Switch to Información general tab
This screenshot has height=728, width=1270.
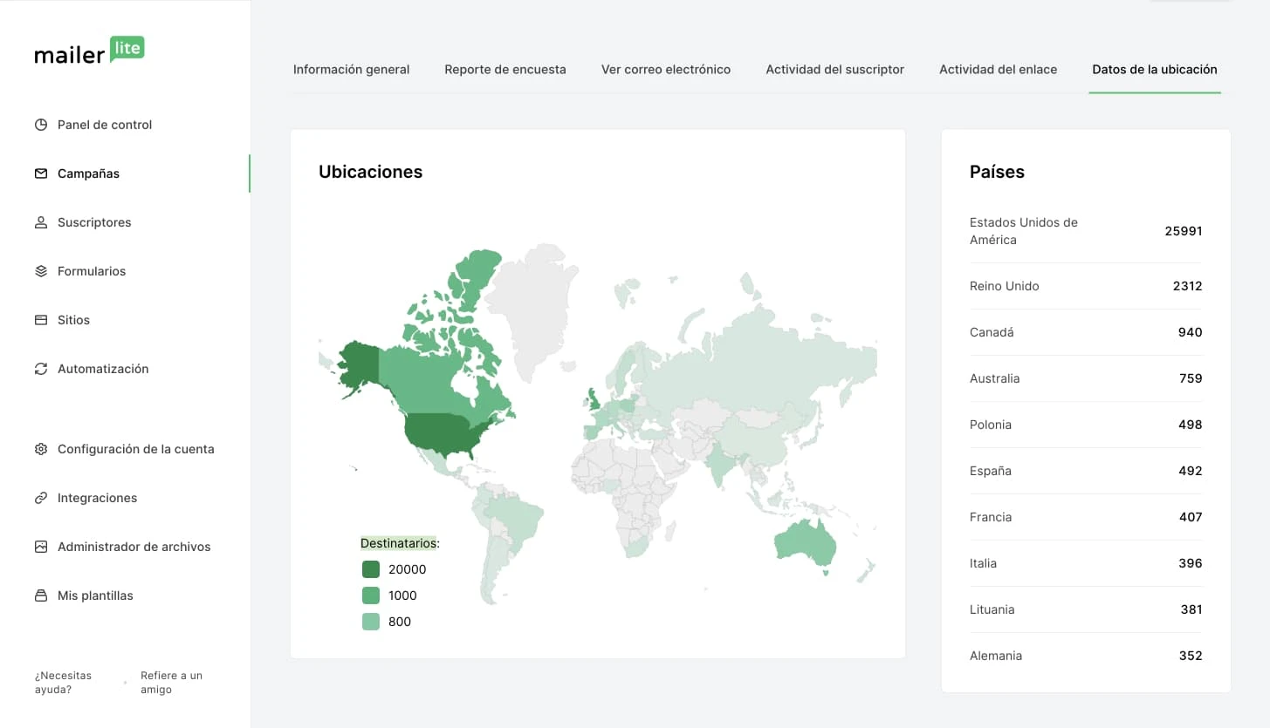(351, 70)
